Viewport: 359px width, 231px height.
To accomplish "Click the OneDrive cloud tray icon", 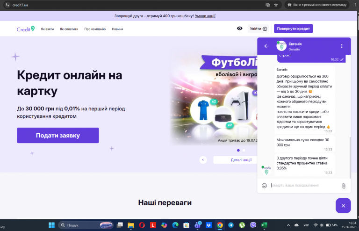I will (296, 225).
